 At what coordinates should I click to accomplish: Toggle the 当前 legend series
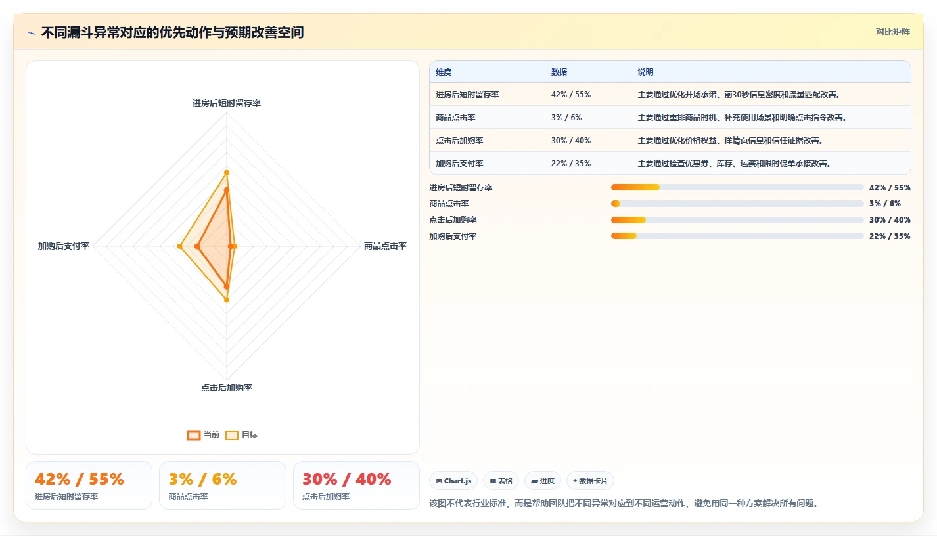pyautogui.click(x=204, y=435)
